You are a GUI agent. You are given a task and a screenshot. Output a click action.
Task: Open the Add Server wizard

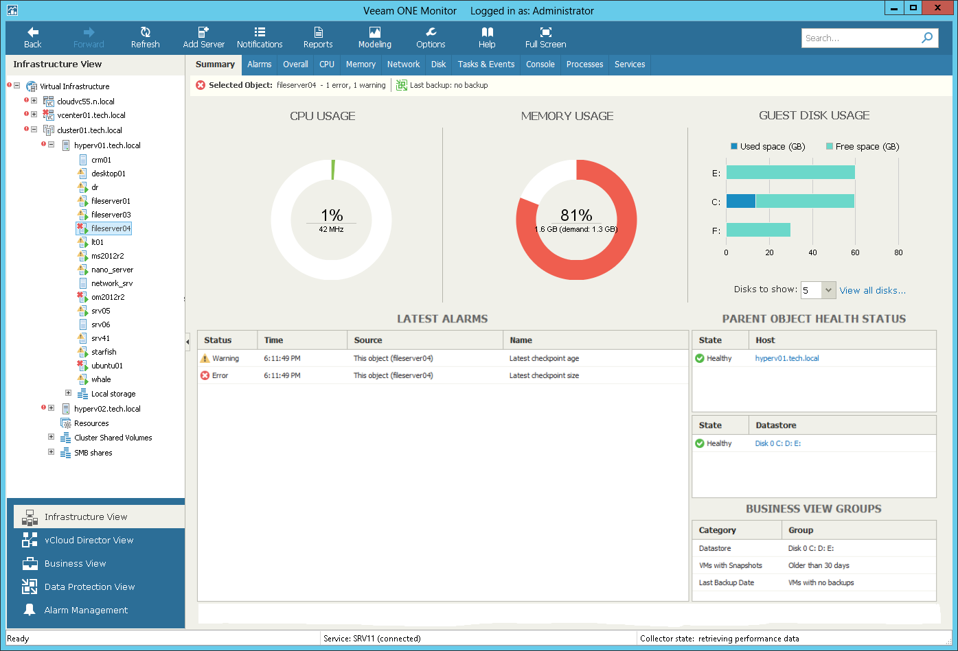(x=203, y=38)
